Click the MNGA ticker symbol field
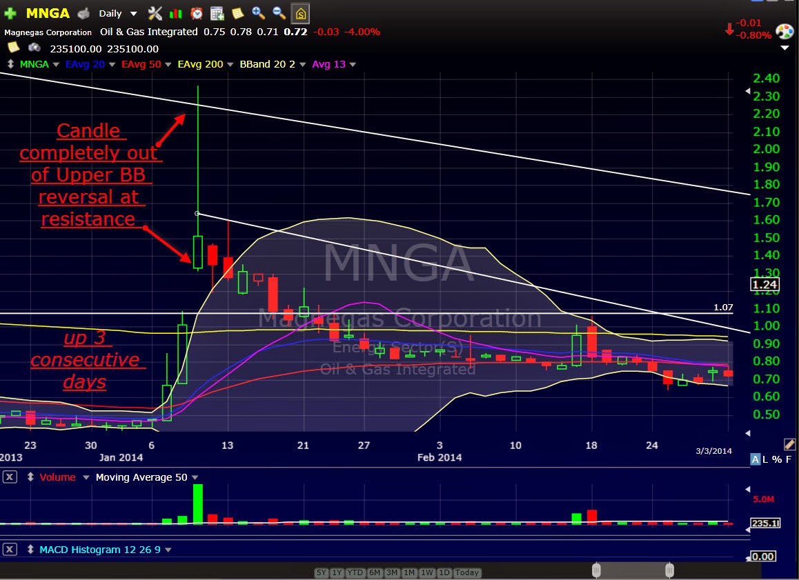The width and height of the screenshot is (799, 580). click(48, 13)
